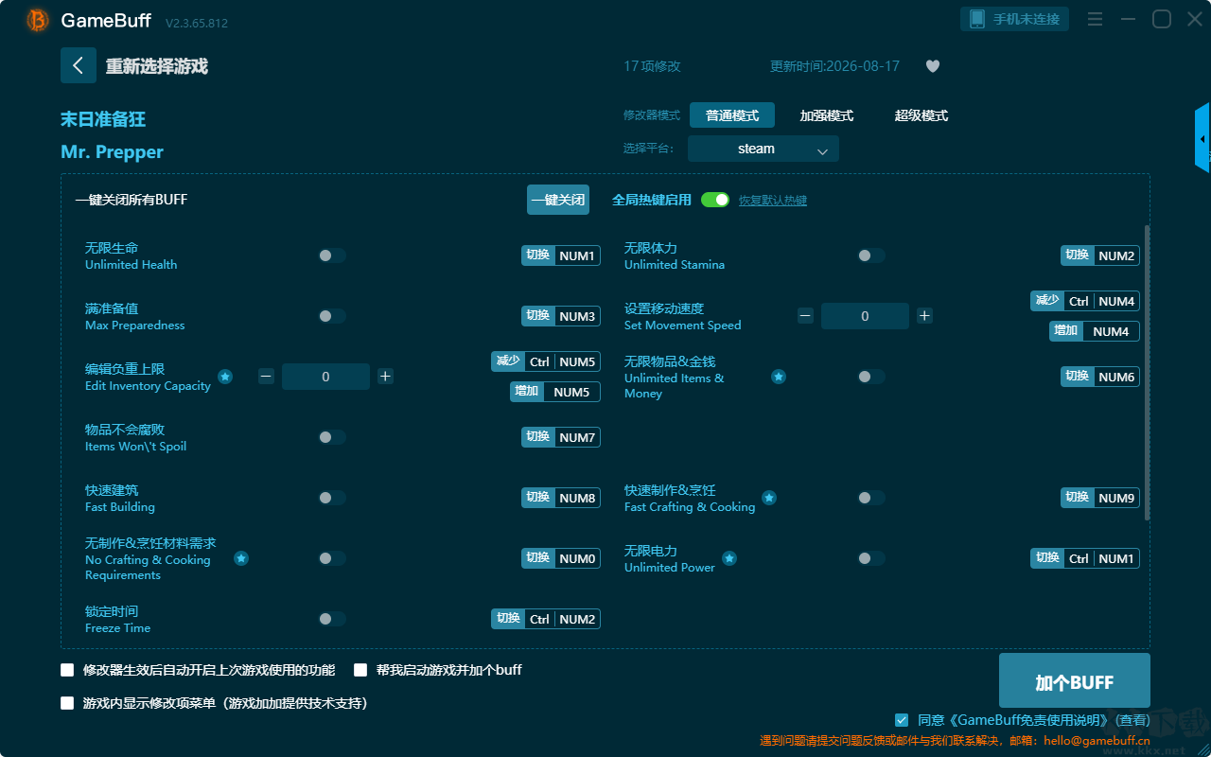Increase the Set Movement Speed value

pyautogui.click(x=924, y=316)
